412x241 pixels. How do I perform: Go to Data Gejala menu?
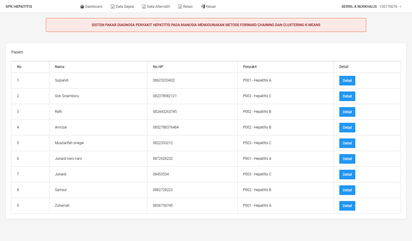(122, 7)
